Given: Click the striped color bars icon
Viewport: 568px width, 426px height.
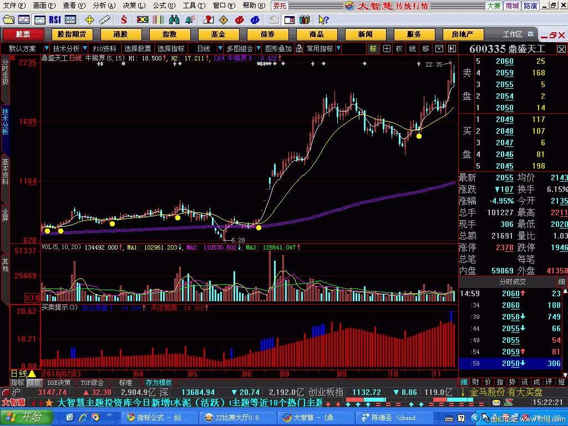Looking at the screenshot, I should click(x=158, y=19).
